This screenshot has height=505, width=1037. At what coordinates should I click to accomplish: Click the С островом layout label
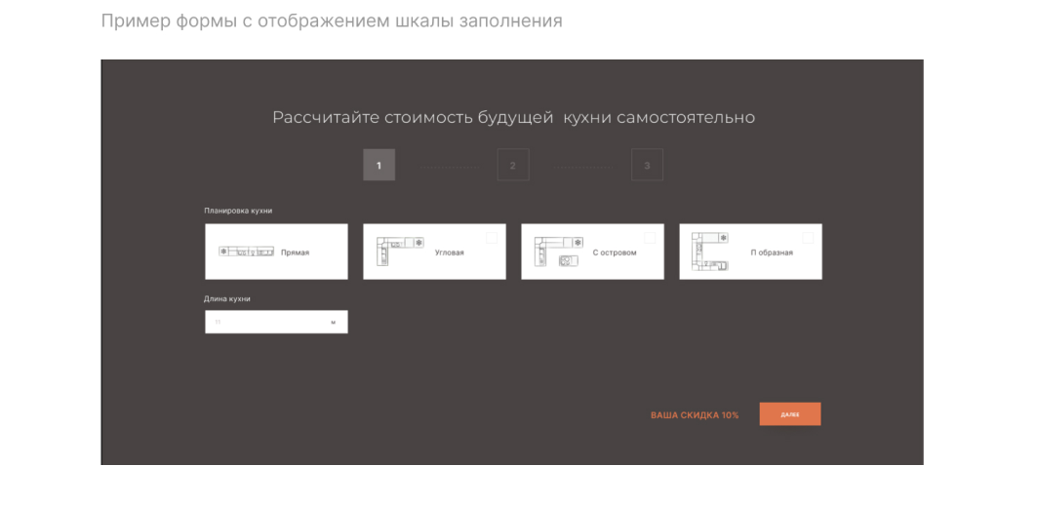point(615,252)
